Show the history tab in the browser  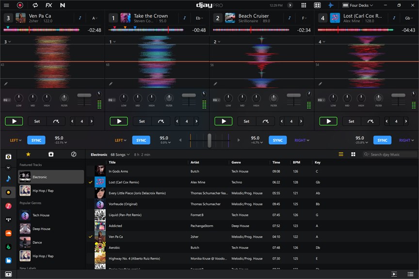point(74,155)
